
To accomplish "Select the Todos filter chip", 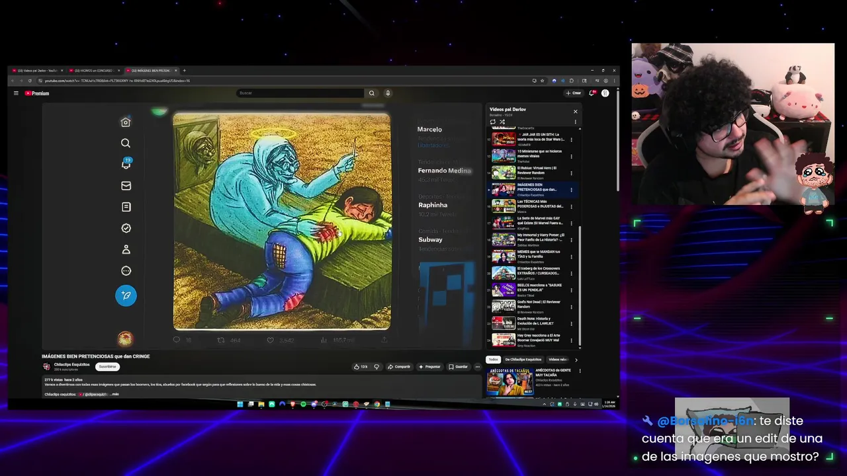I will click(493, 360).
